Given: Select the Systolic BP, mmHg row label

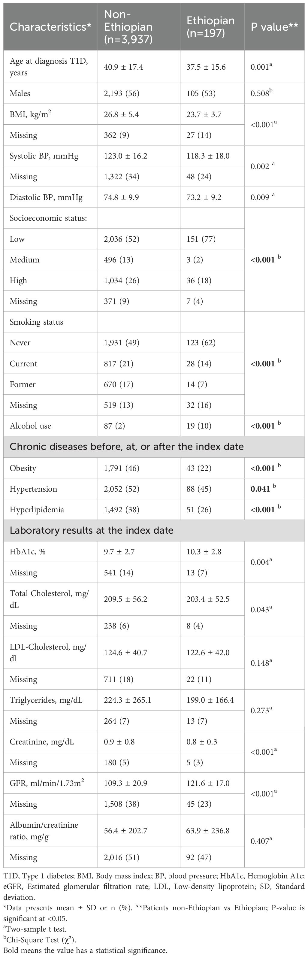Looking at the screenshot, I should 44,156.
